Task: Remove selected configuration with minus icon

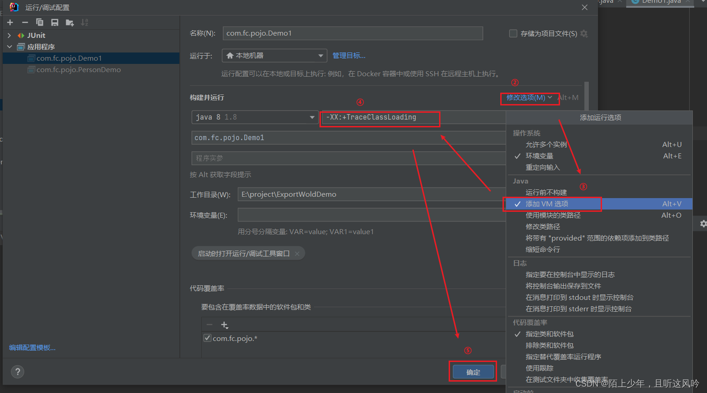Action: click(25, 22)
